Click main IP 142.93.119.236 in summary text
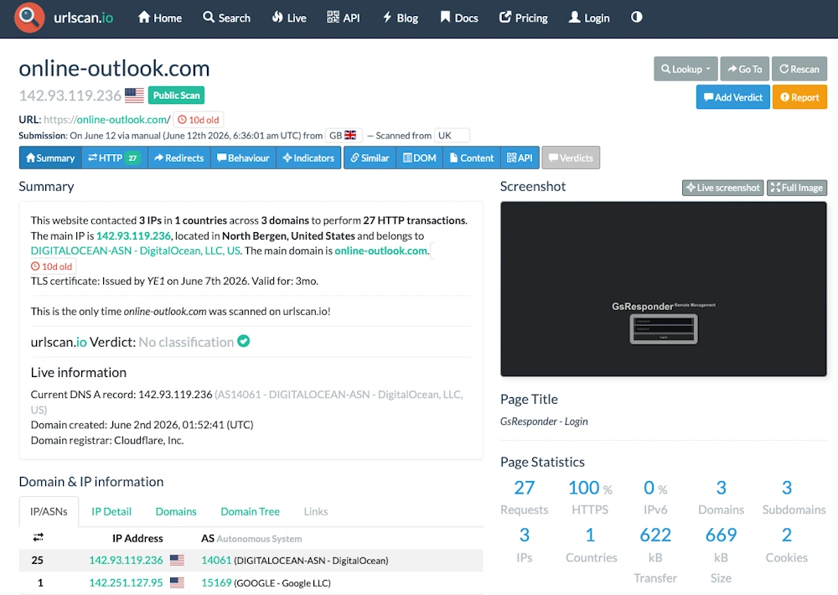This screenshot has width=838, height=595. (133, 235)
